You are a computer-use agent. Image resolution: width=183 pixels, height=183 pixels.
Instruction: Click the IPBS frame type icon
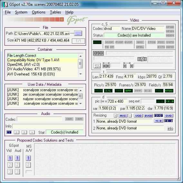point(98,53)
